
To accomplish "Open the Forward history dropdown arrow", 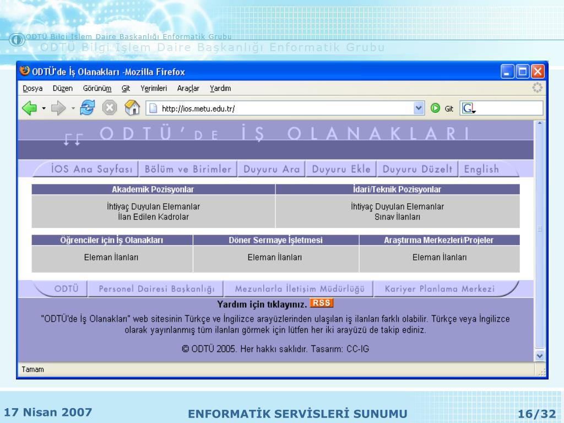I will coord(73,109).
